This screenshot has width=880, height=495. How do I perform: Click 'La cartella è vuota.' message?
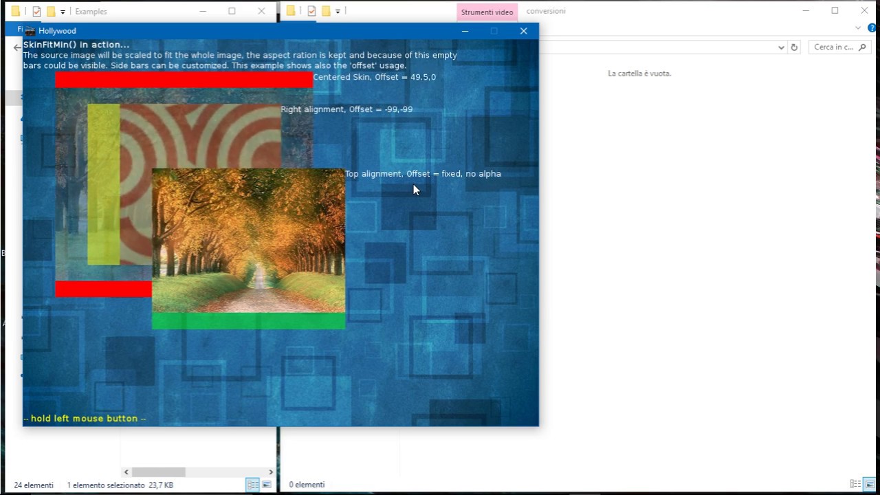[639, 74]
